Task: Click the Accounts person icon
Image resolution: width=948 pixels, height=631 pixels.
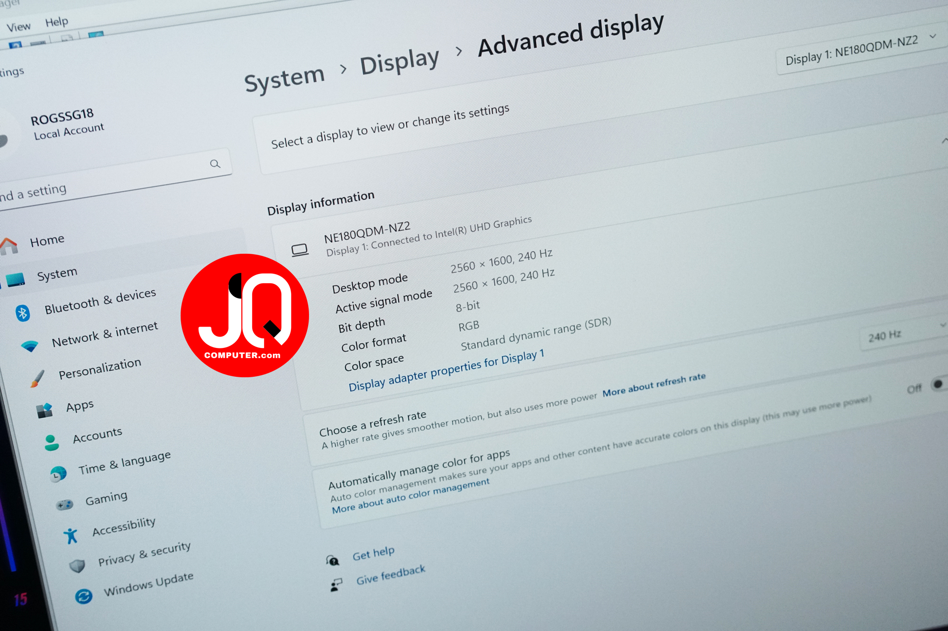Action: pos(51,443)
